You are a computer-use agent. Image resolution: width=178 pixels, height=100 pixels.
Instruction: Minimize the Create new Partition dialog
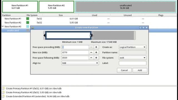140,28
